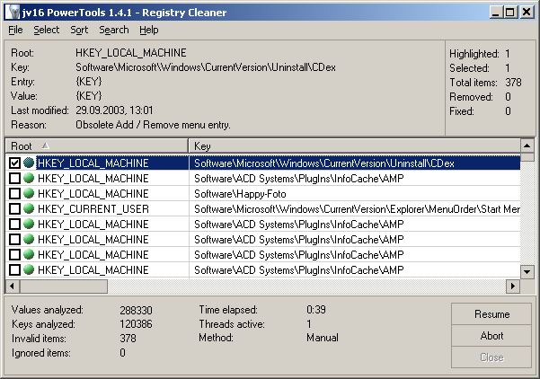Check the box for the HKEY_CURRENT_USER entry

pos(14,208)
